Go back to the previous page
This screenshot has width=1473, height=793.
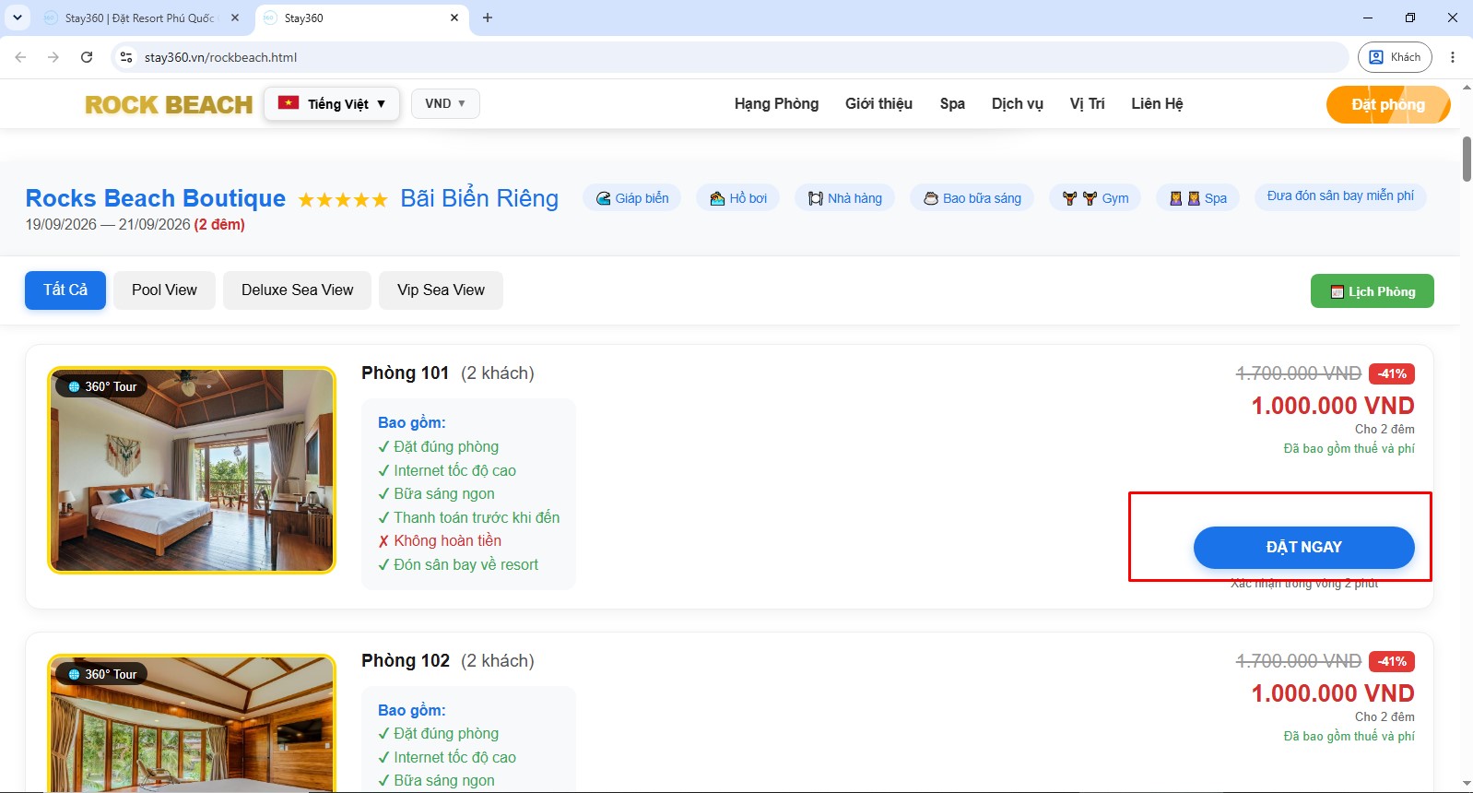(20, 57)
